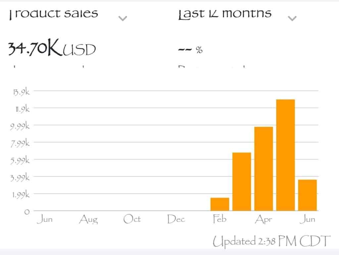Click the March sales bar
This screenshot has width=339, height=255.
(x=242, y=182)
